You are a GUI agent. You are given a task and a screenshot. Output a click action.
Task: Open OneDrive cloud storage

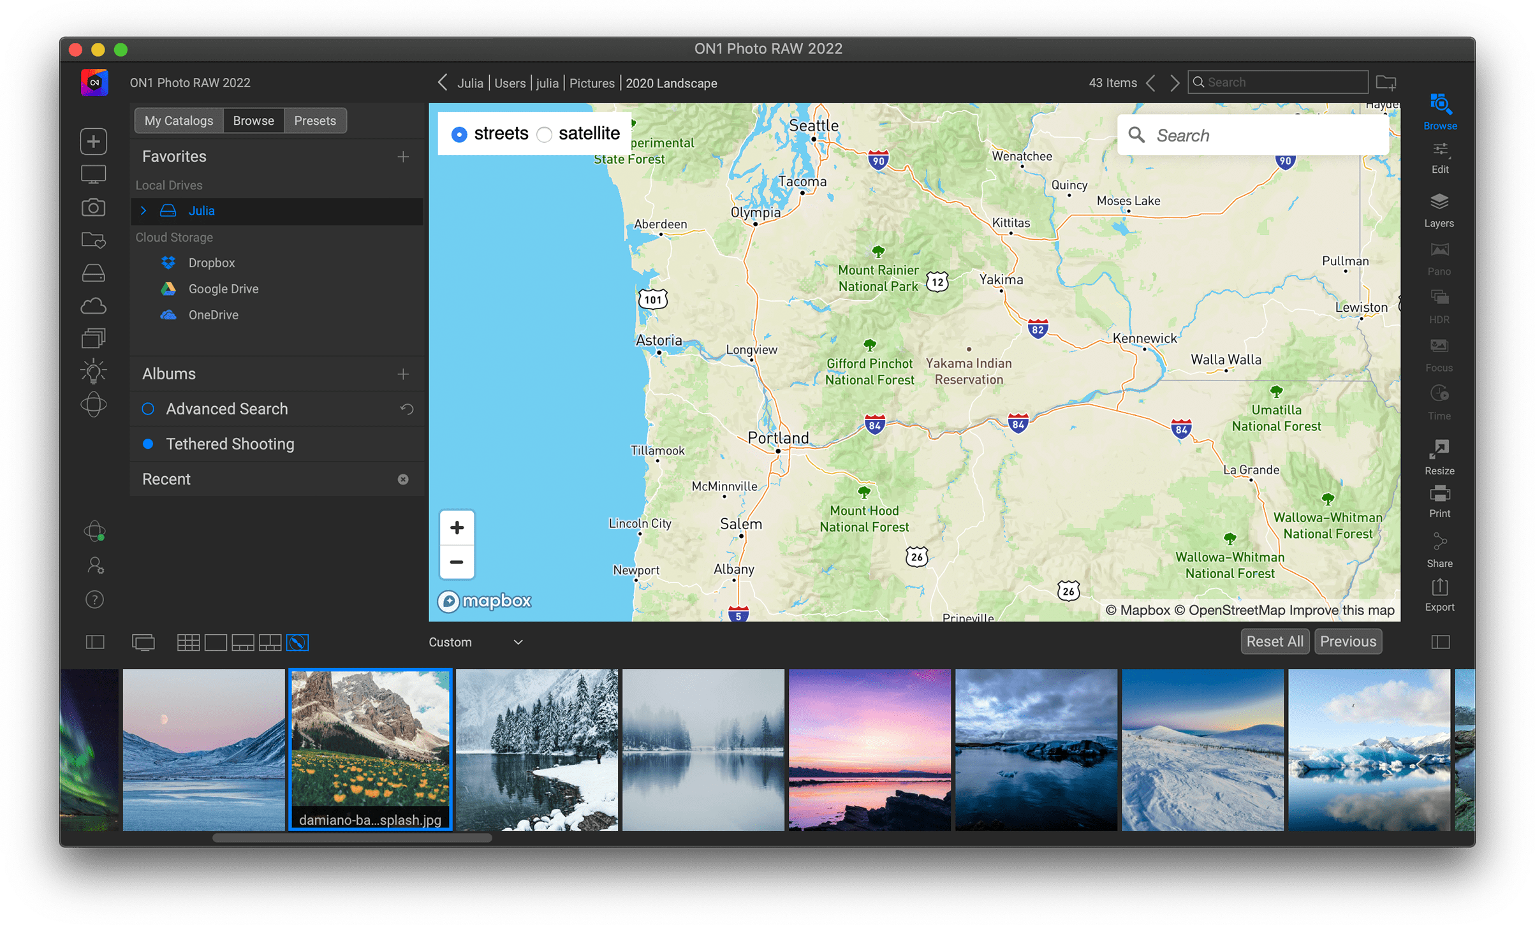(200, 315)
